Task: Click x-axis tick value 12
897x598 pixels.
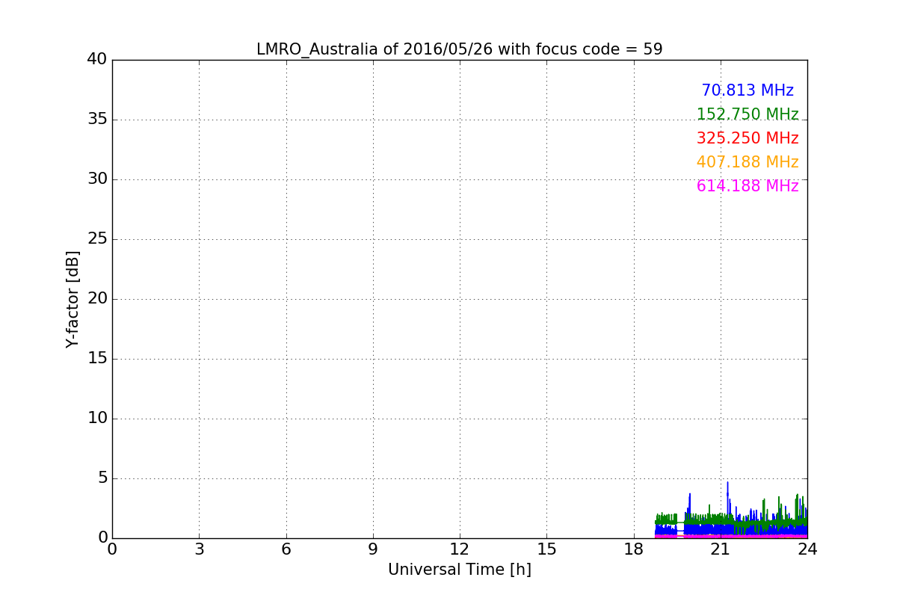Action: click(x=460, y=549)
